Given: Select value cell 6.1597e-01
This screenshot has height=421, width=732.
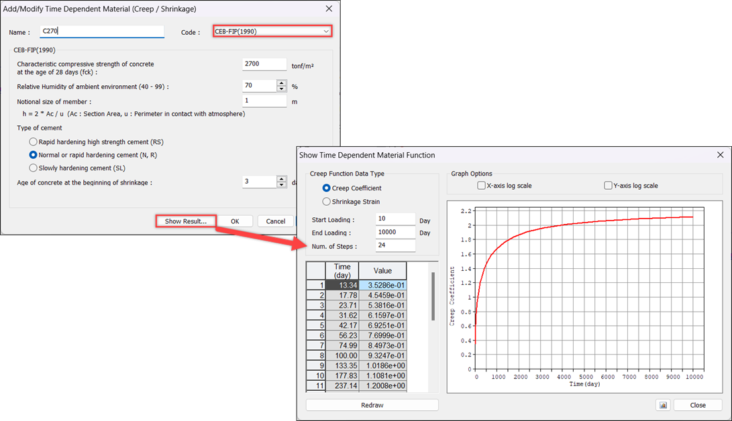Looking at the screenshot, I should (x=382, y=315).
